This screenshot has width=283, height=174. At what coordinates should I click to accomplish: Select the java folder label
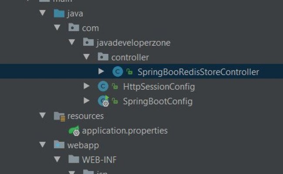tap(75, 14)
